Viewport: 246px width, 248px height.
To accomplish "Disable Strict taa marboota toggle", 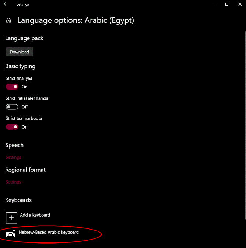I will click(x=12, y=127).
